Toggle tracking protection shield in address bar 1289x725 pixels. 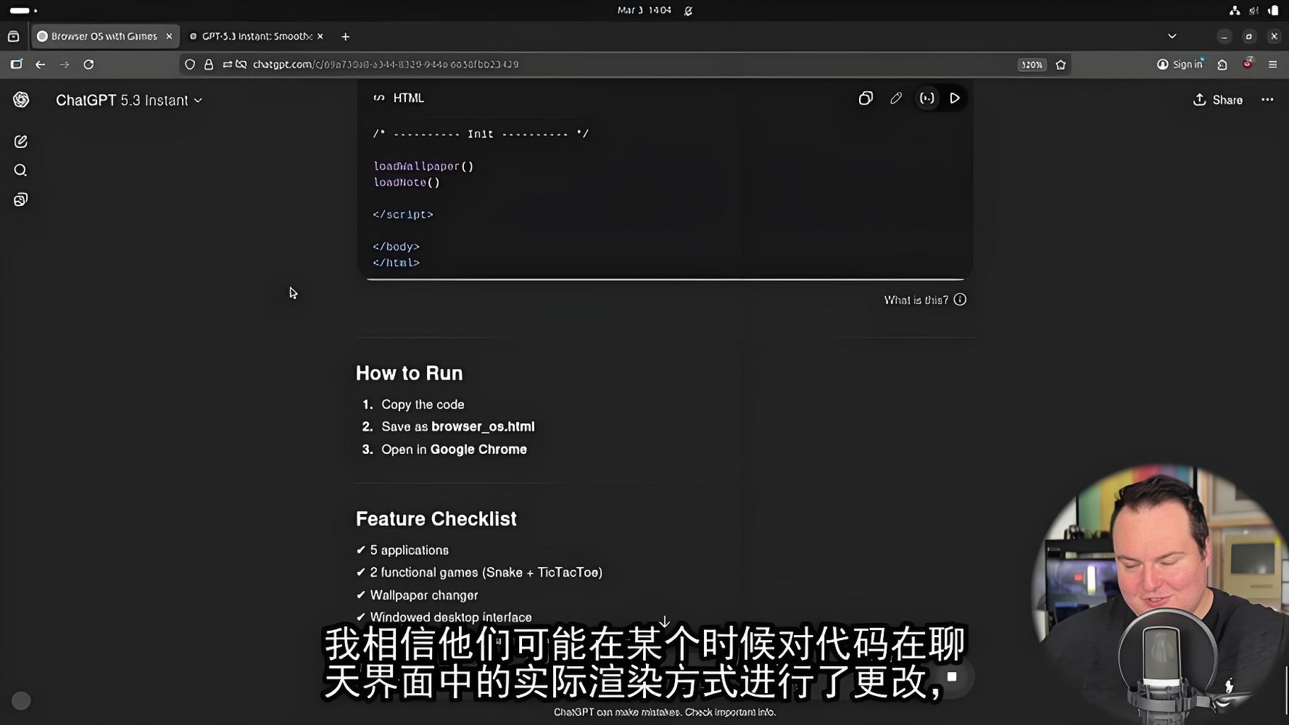point(189,64)
